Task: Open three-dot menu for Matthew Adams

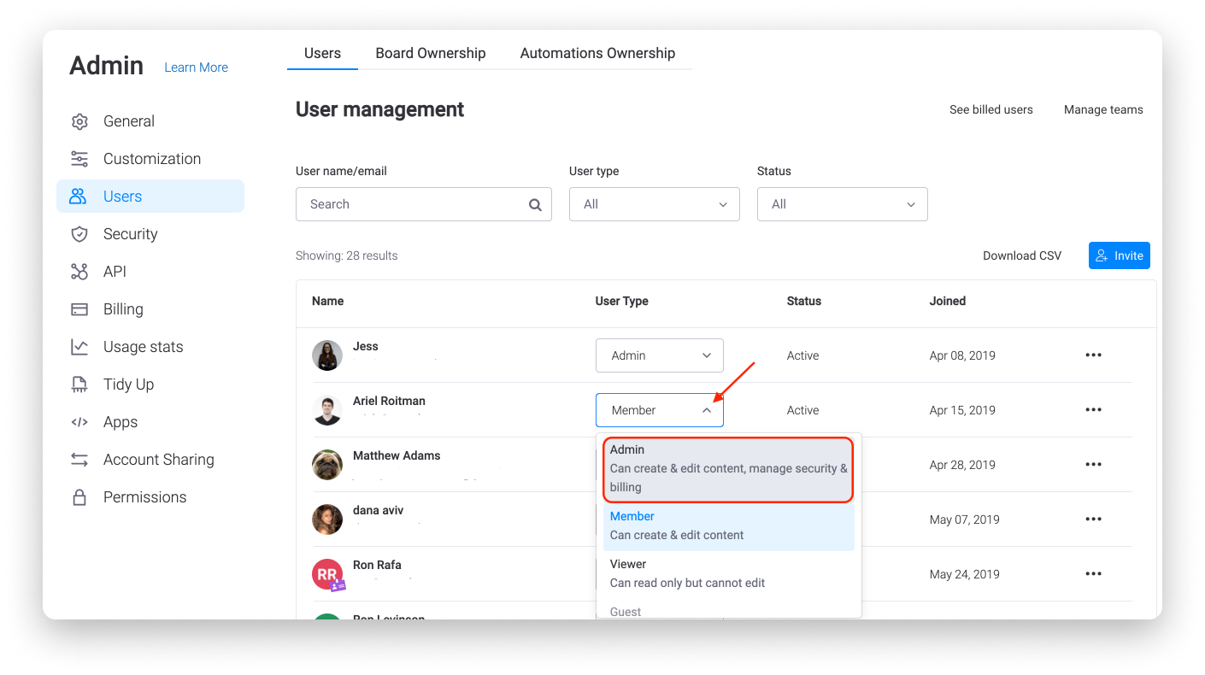Action: pos(1093,465)
